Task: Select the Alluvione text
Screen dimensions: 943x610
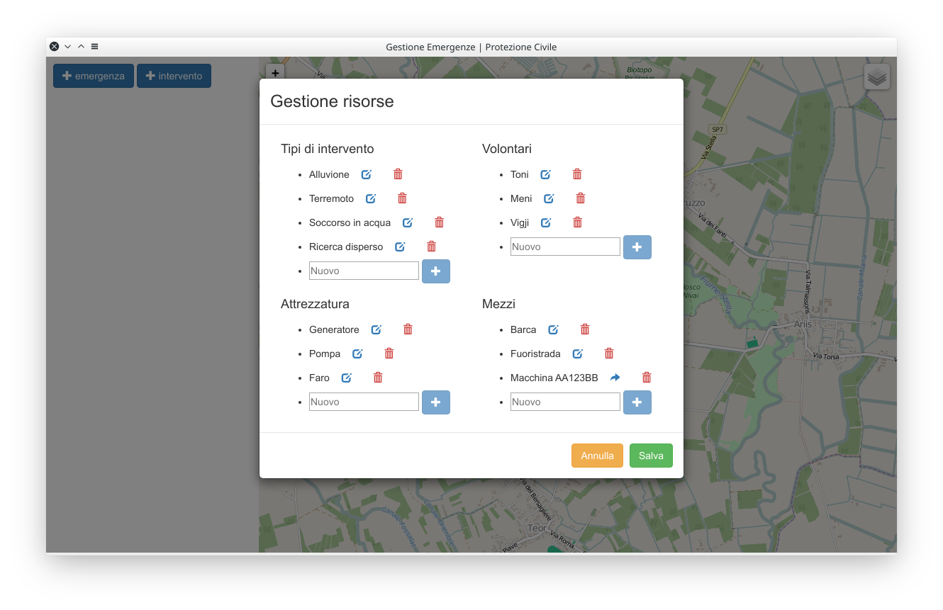Action: coord(329,174)
